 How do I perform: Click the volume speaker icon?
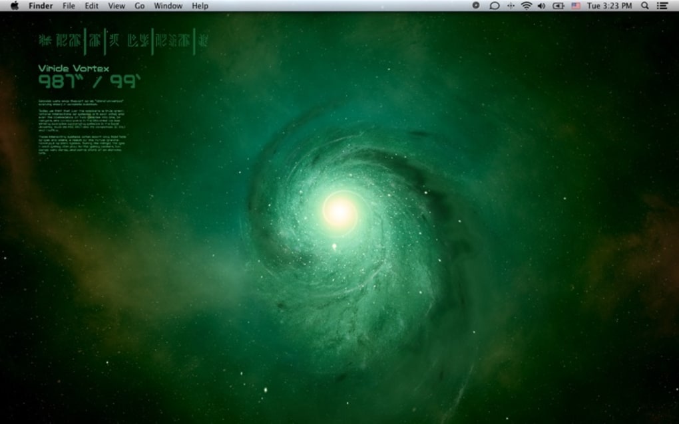541,5
